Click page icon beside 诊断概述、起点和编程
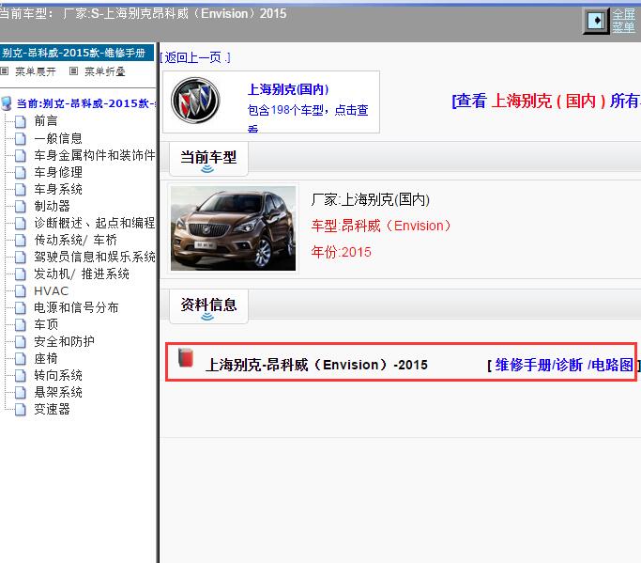The width and height of the screenshot is (641, 563). 21,224
